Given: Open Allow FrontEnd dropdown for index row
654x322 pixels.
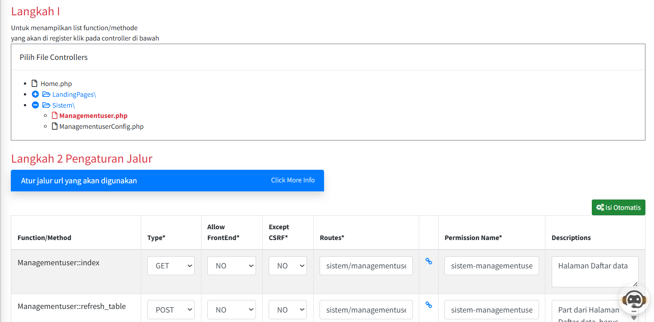Looking at the screenshot, I should coord(232,266).
